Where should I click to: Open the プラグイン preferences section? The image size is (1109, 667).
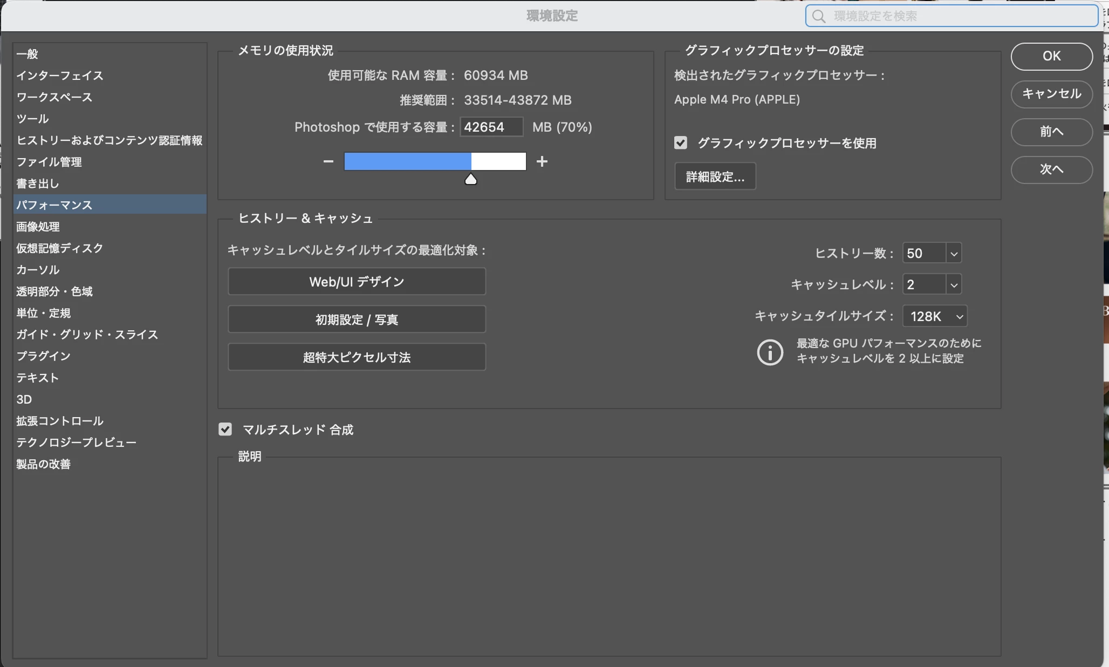pos(43,356)
